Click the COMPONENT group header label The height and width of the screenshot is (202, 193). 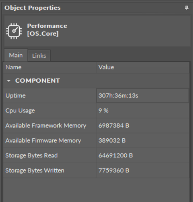tap(37, 81)
